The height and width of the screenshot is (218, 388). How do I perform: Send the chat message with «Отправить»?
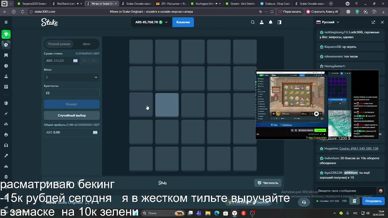(373, 201)
